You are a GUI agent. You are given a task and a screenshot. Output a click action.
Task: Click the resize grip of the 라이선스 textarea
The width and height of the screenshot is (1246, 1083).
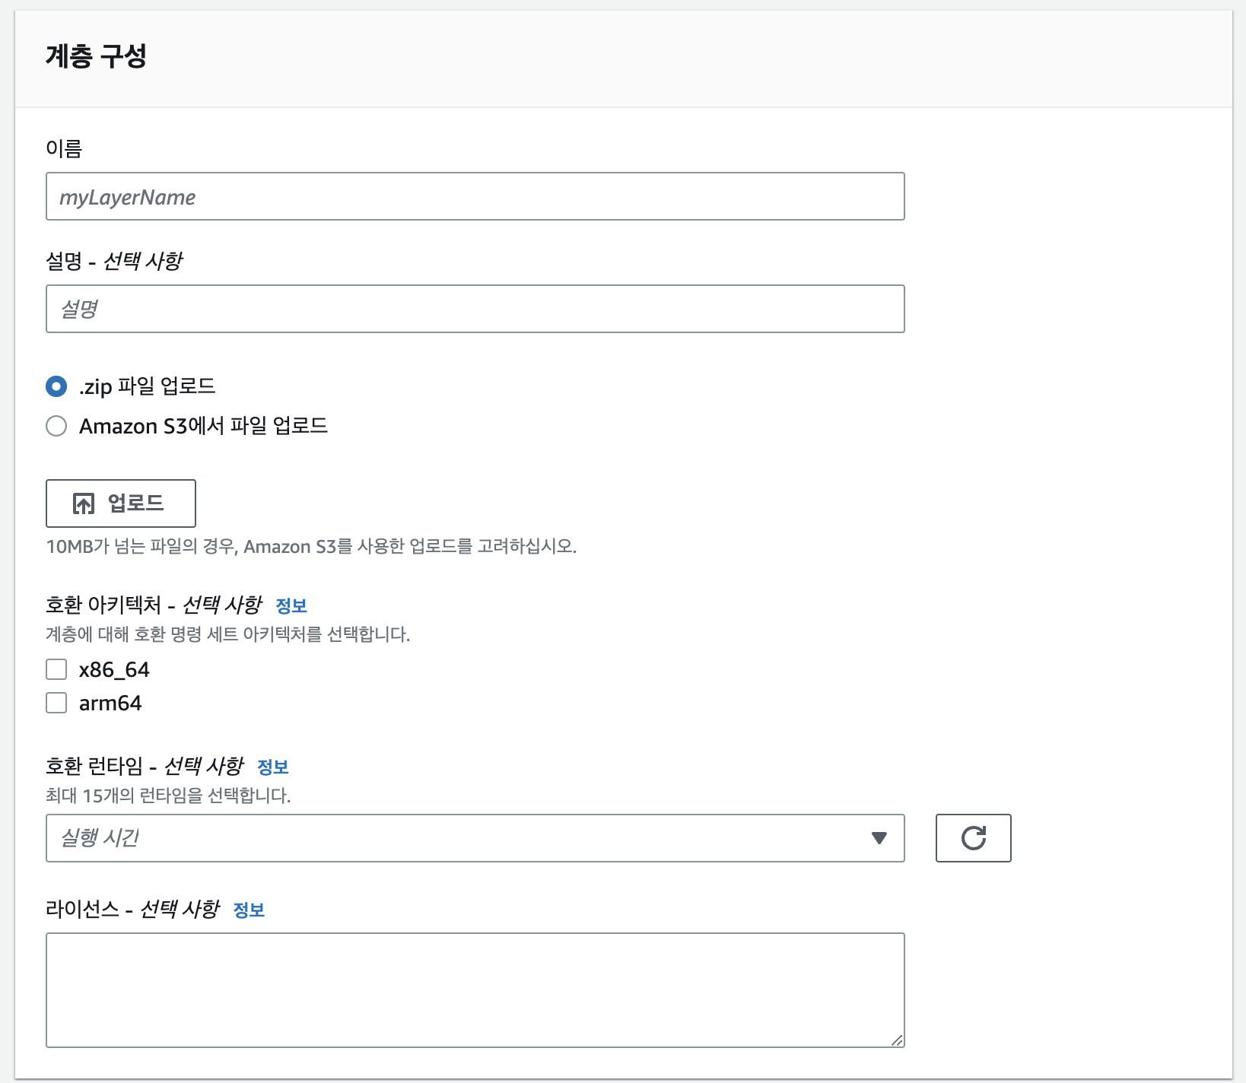pos(897,1040)
